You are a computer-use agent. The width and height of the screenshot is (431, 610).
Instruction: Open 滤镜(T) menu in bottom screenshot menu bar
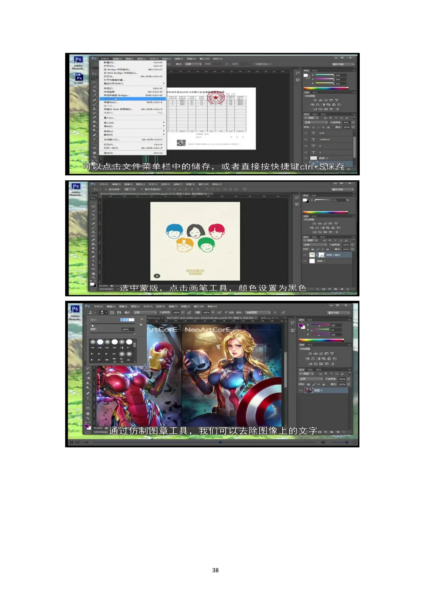pos(173,306)
